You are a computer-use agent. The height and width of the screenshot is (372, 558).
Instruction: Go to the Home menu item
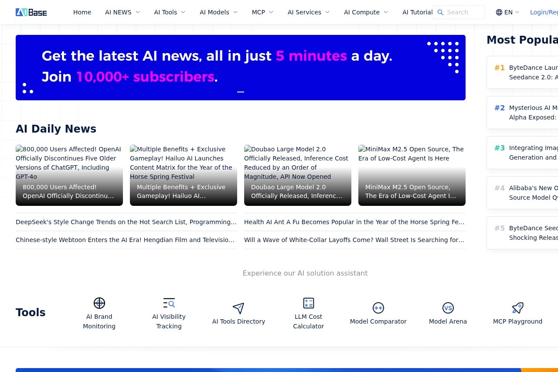[x=82, y=12]
